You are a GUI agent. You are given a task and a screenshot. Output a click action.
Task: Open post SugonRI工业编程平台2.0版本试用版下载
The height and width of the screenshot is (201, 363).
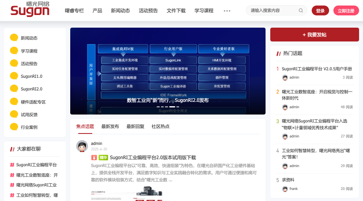153,158
